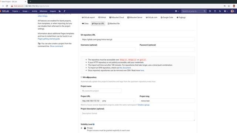This screenshot has width=237, height=133.
Task: Select the Bitbucket Cloud import option
Action: (x=117, y=17)
